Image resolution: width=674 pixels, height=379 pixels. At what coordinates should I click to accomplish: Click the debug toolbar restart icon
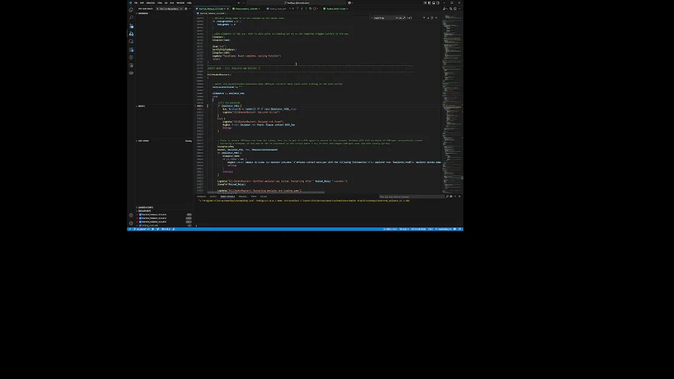point(310,8)
